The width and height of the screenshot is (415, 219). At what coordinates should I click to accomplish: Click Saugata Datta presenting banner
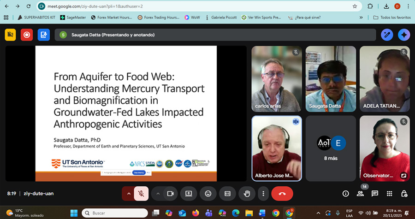(215, 35)
